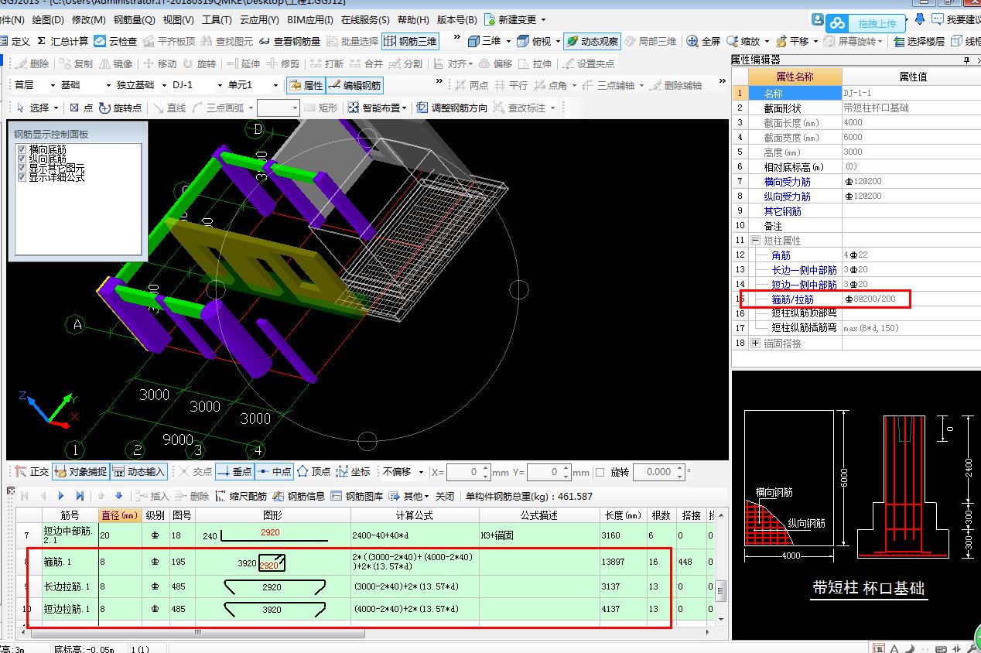981x653 pixels.
Task: Click the 定义 define tool
Action: click(x=15, y=41)
